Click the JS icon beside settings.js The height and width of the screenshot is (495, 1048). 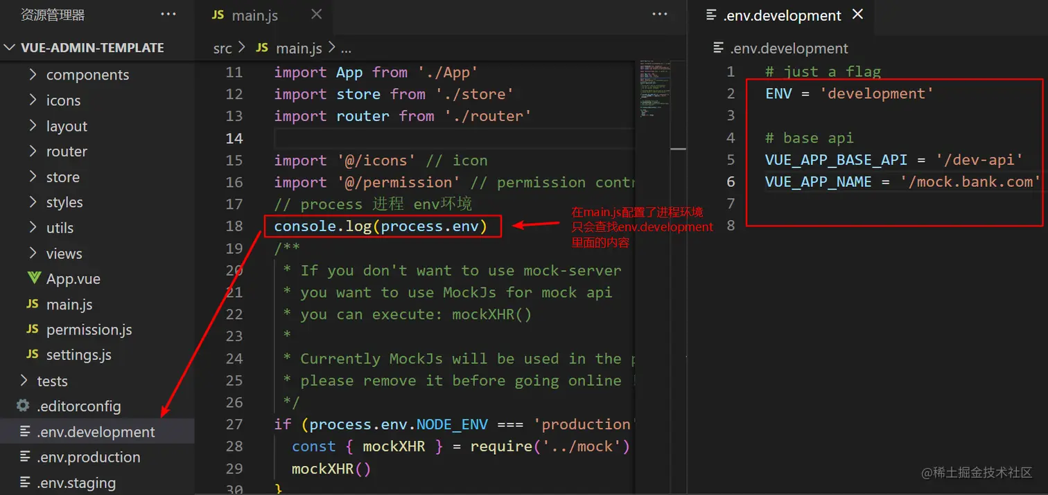tap(33, 355)
